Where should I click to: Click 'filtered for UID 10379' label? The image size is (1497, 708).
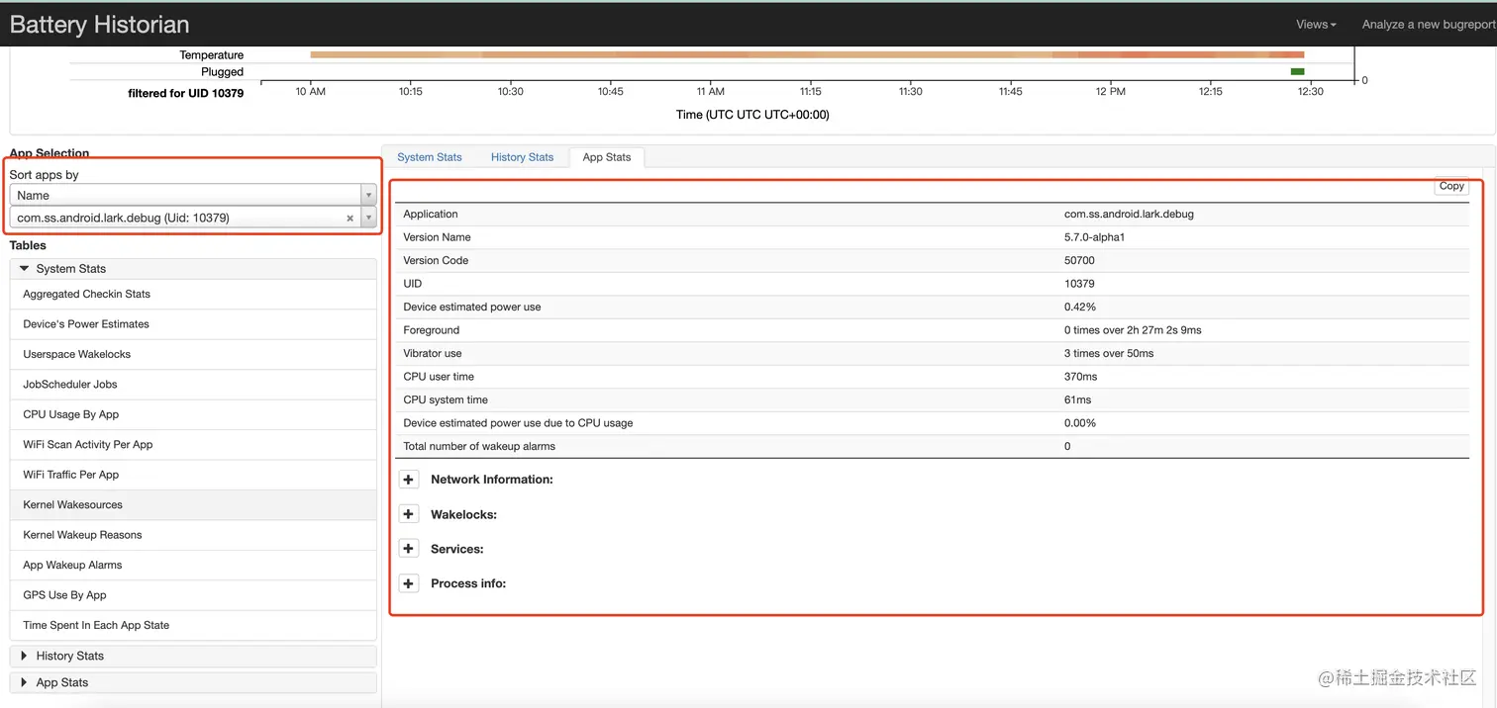186,93
